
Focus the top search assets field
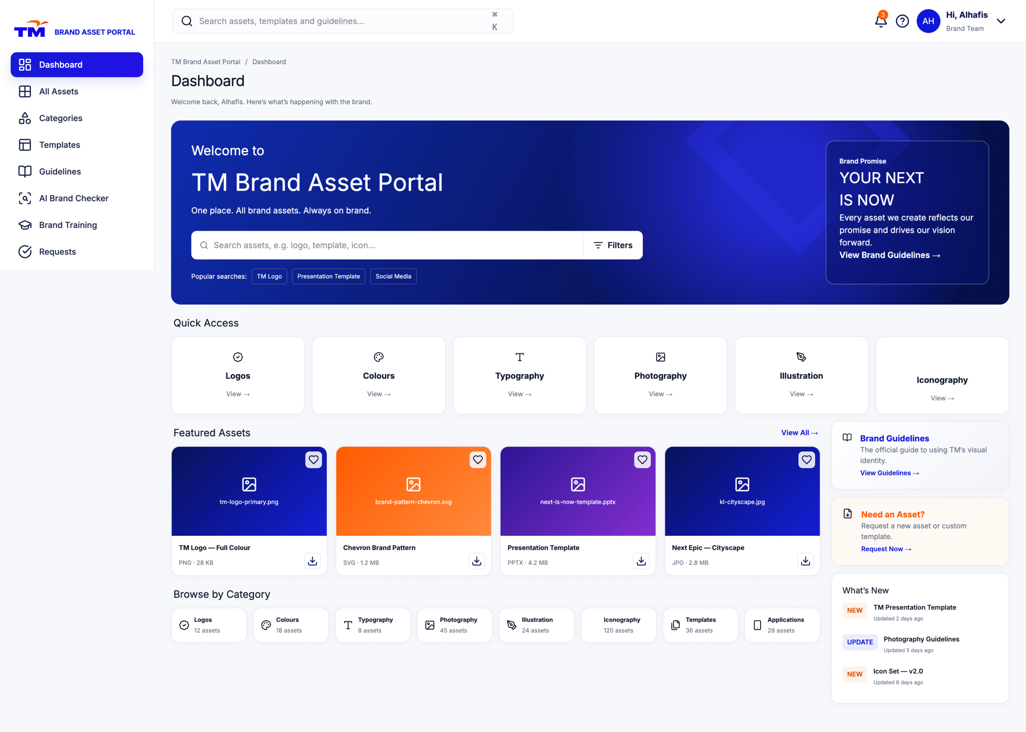pyautogui.click(x=343, y=21)
